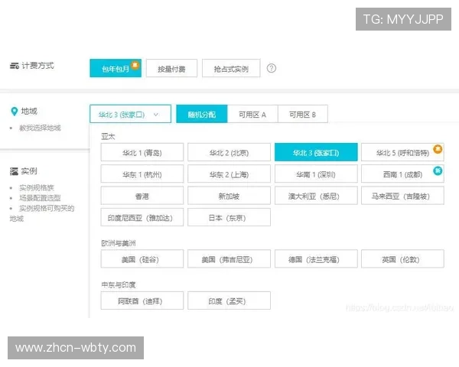Screen dimensions: 459x367
Task: Click the orange badge on 华北 5 (呼和浩特)
Action: tap(438, 148)
